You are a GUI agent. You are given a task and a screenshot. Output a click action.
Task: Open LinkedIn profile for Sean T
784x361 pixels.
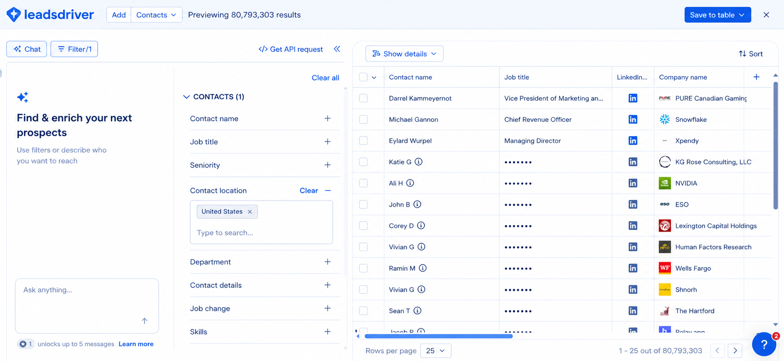(632, 311)
